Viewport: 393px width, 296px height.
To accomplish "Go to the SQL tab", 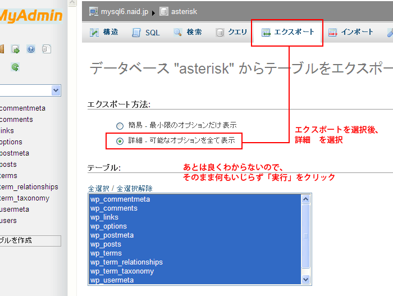I will [146, 33].
